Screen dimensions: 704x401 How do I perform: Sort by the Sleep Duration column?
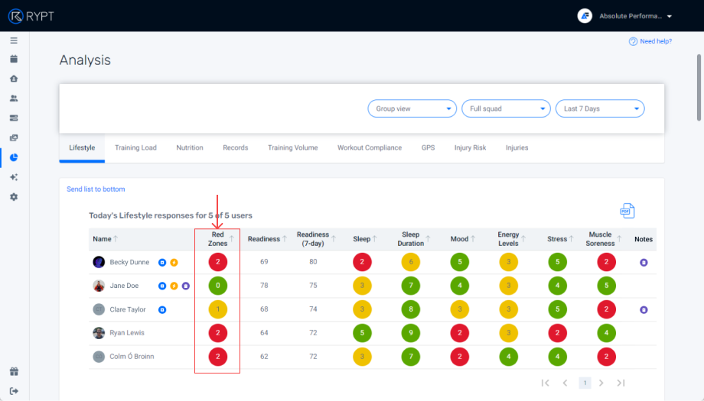click(x=428, y=239)
